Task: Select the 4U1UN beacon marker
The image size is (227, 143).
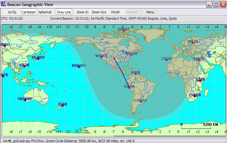Action: [x=131, y=55]
